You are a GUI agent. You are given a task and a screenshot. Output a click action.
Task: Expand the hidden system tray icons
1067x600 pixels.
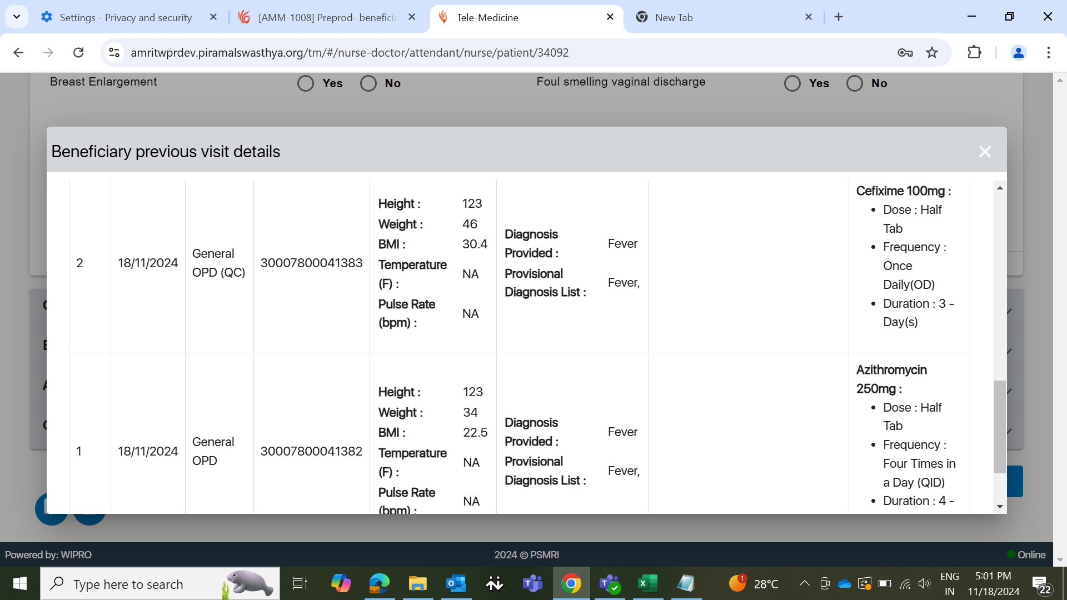(x=804, y=583)
